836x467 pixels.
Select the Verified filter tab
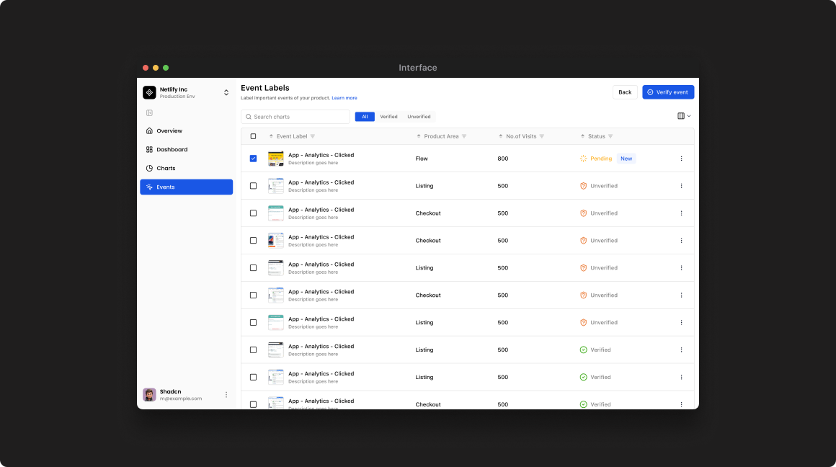coord(388,117)
